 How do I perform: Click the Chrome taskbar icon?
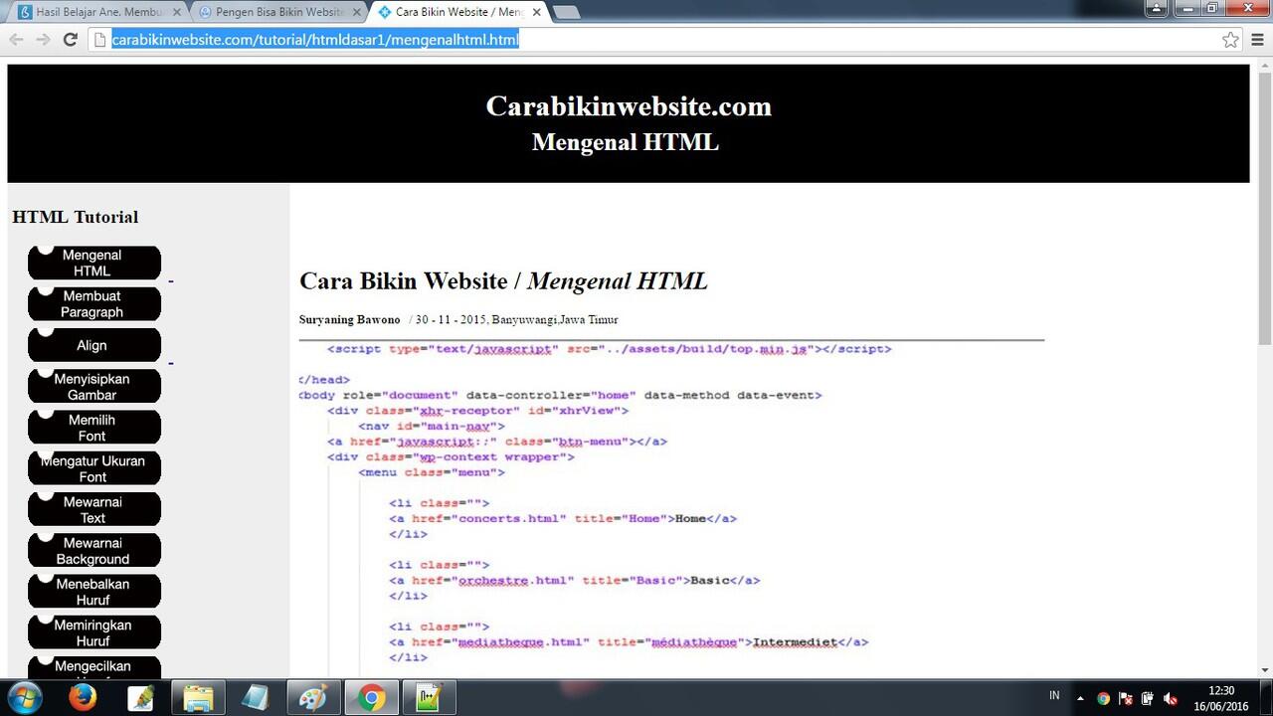click(371, 698)
